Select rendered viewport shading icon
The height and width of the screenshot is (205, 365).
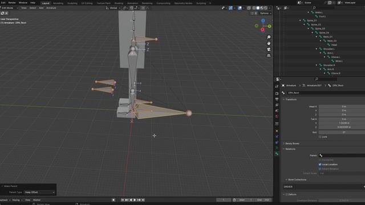pos(266,8)
